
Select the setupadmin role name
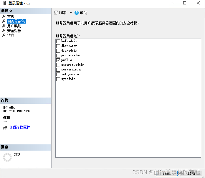click(70, 74)
